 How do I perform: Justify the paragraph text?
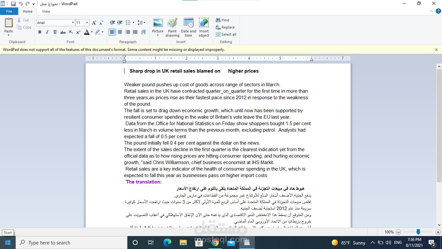[135, 32]
